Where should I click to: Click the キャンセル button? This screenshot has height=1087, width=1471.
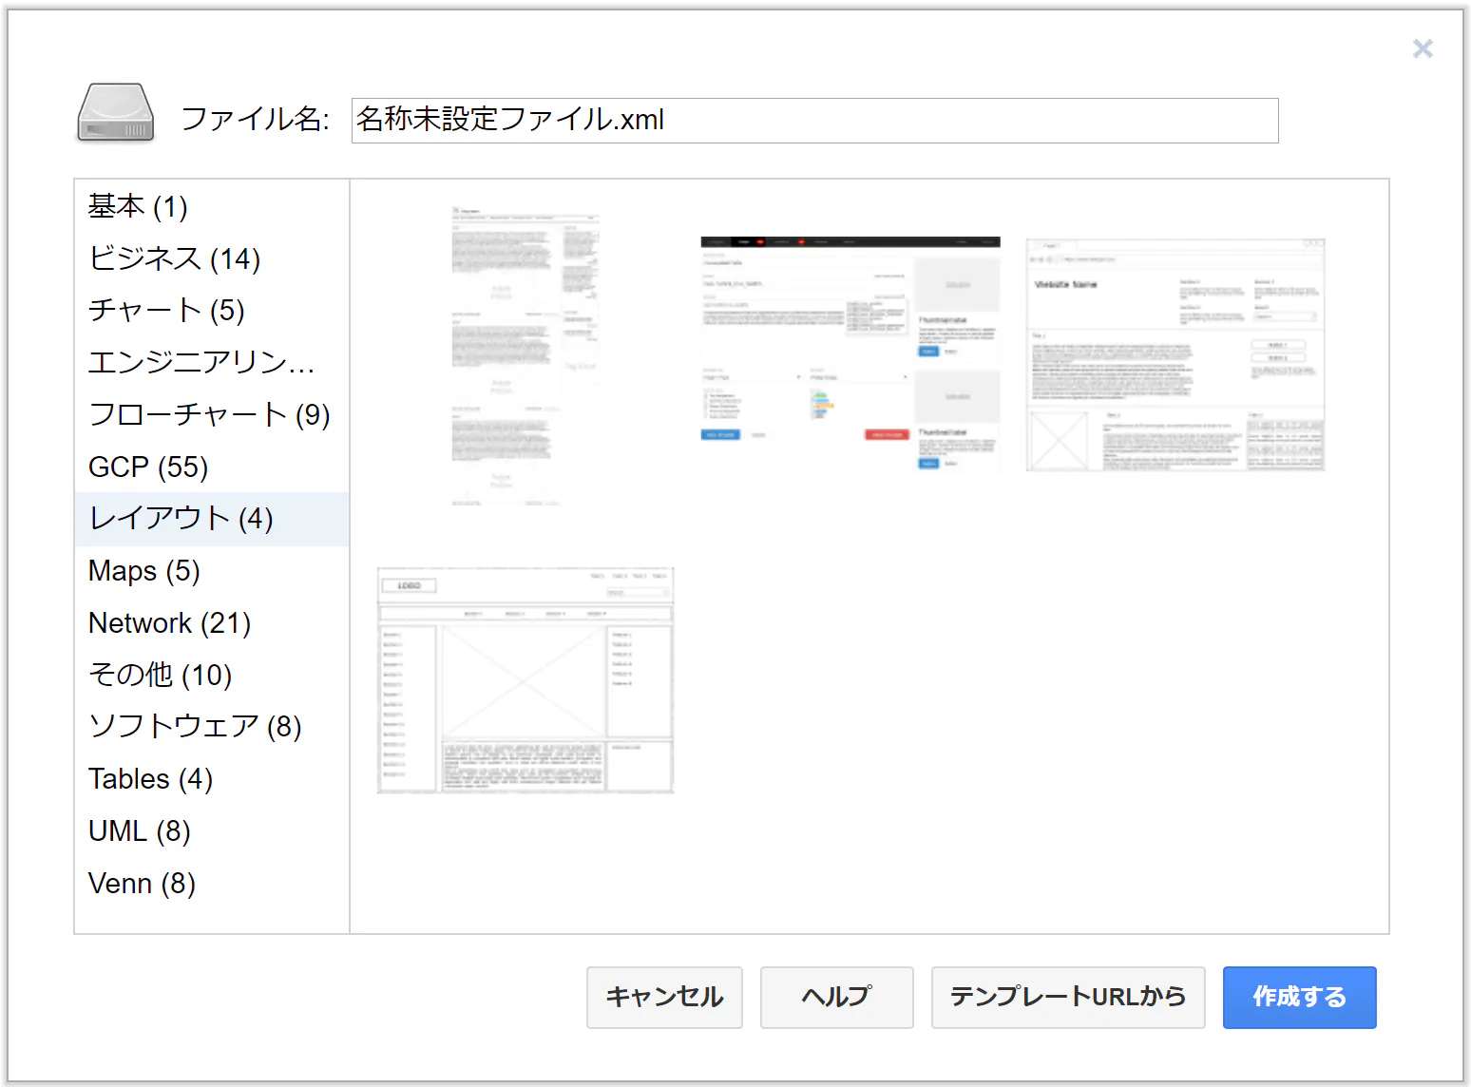[664, 997]
